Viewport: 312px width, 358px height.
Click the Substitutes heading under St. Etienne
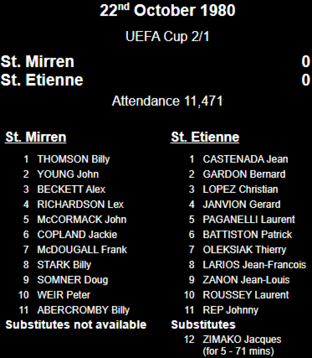(x=203, y=325)
